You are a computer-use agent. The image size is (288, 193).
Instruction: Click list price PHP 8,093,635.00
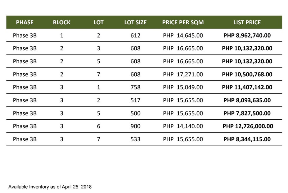(x=247, y=100)
